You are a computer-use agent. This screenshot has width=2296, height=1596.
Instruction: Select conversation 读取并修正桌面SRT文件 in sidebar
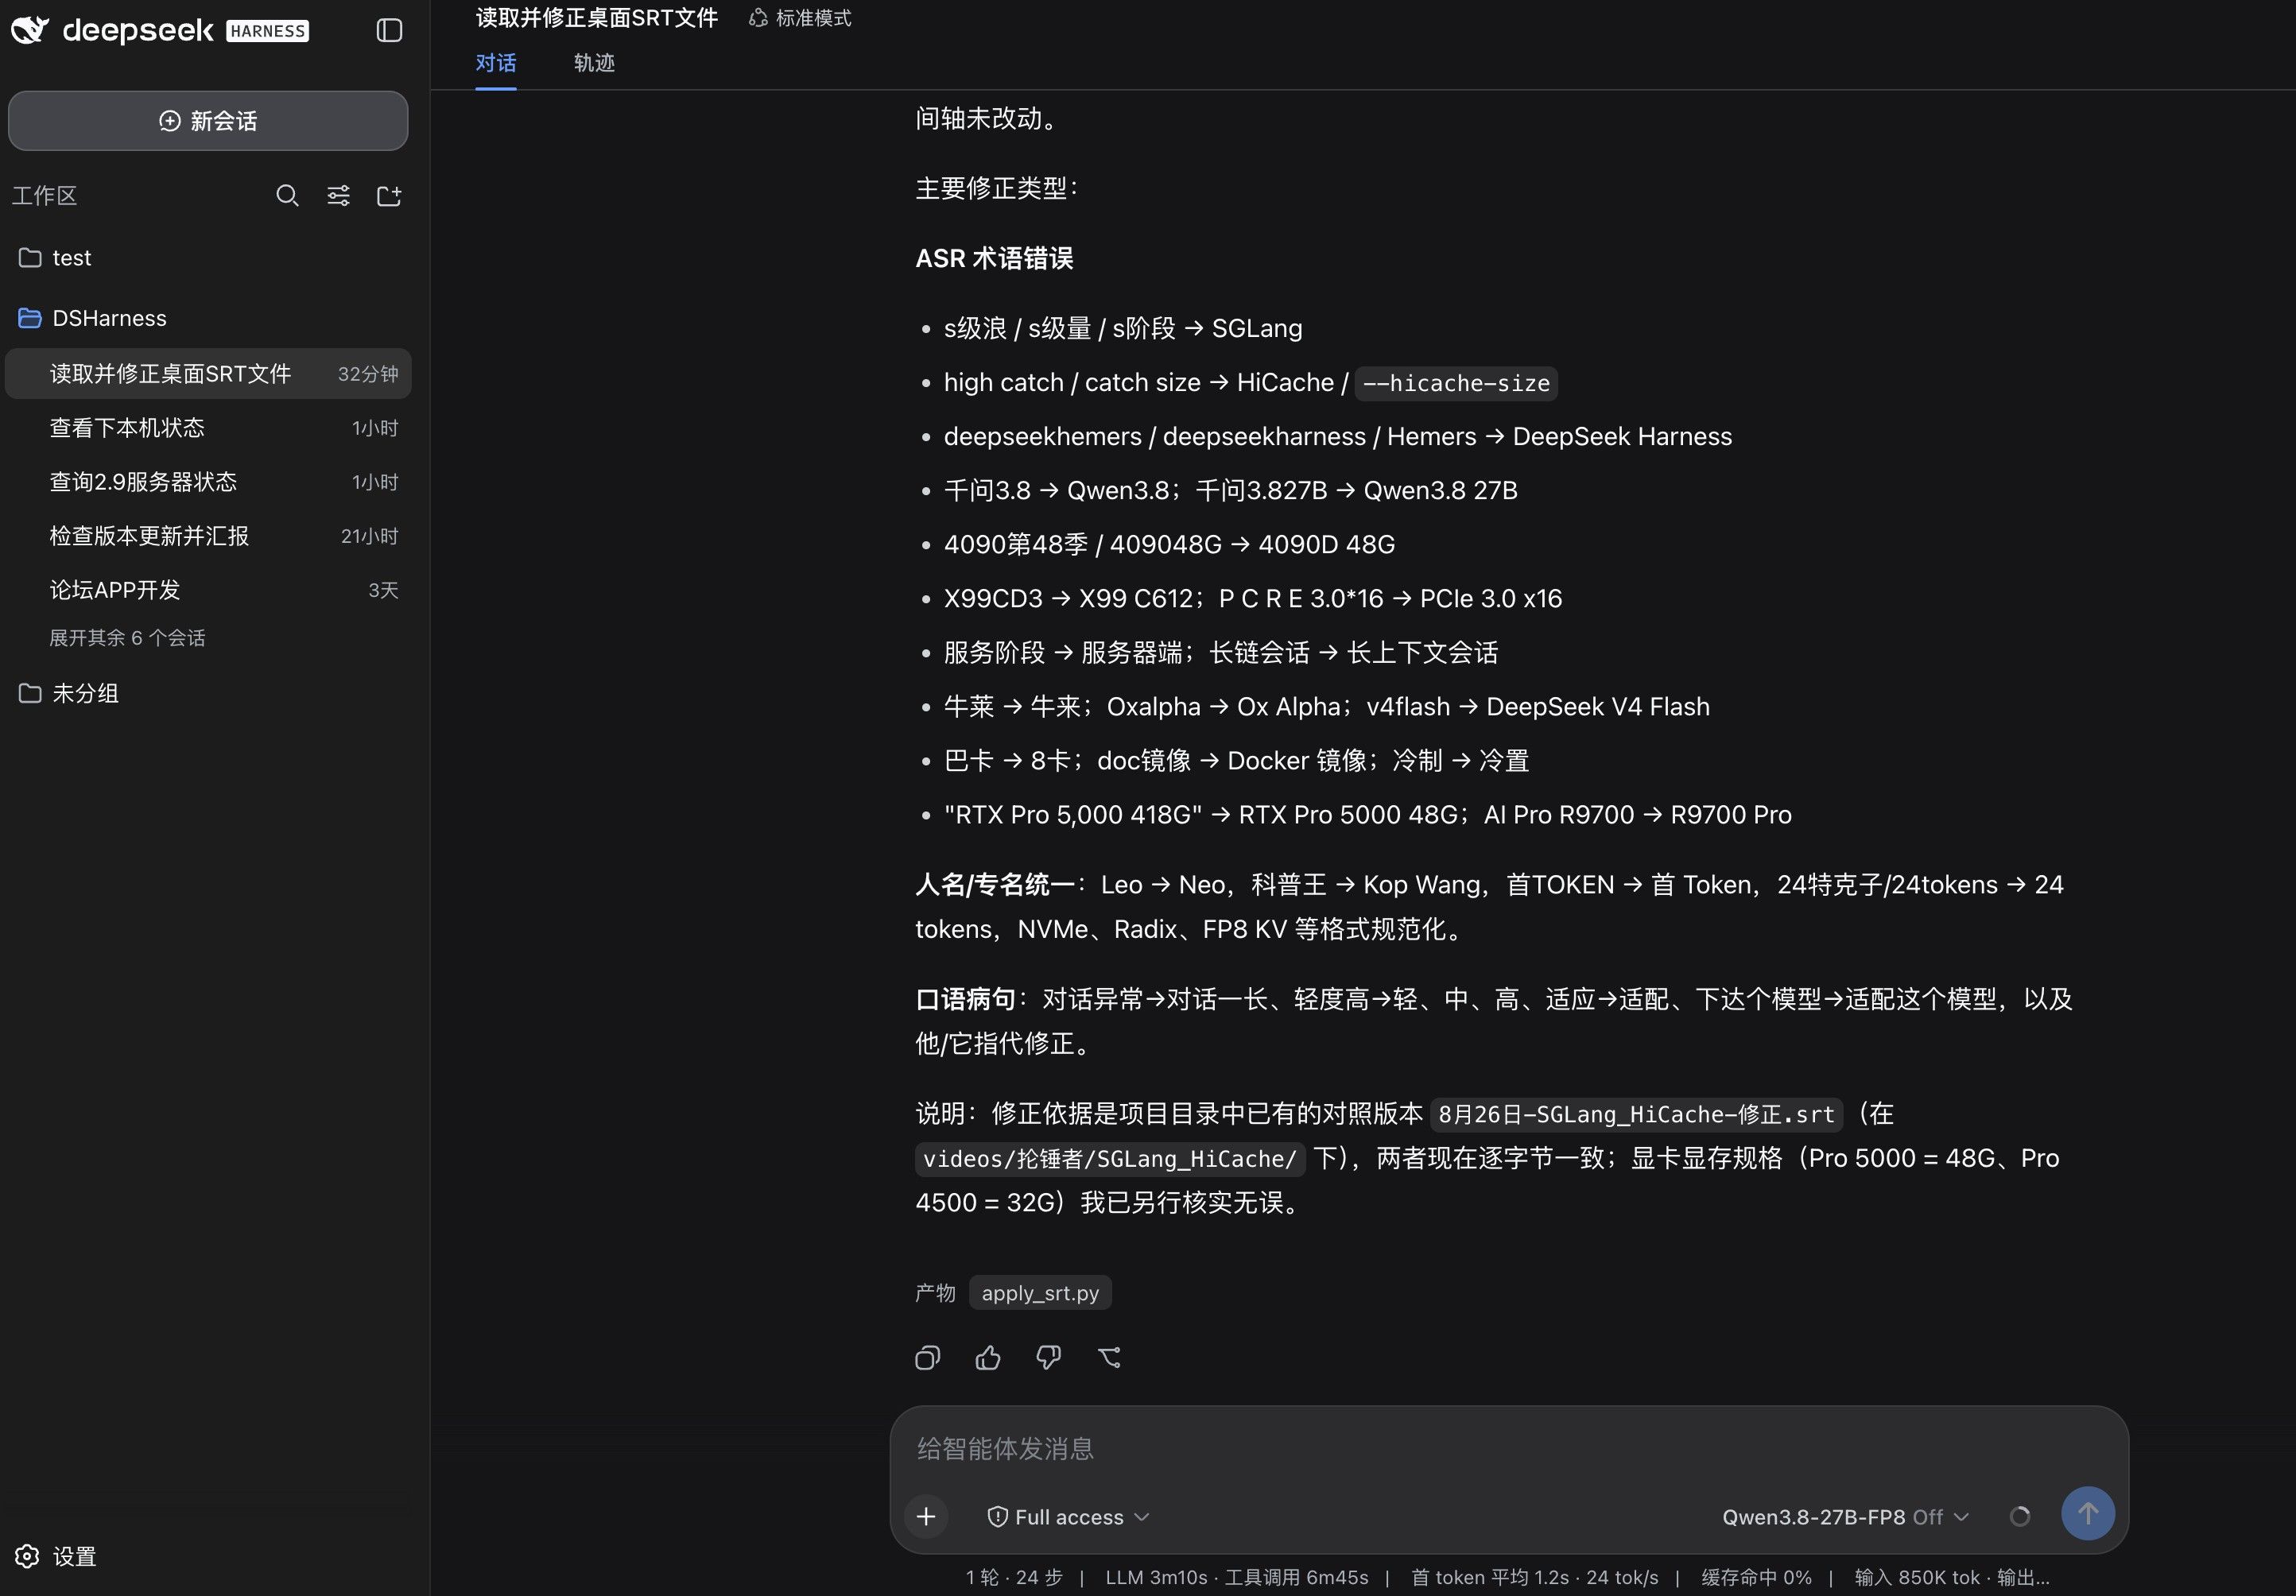pos(208,374)
